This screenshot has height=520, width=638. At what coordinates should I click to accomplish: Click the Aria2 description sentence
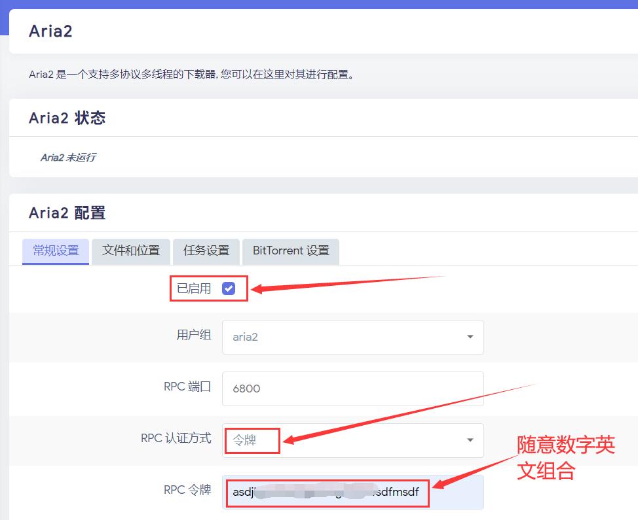192,75
